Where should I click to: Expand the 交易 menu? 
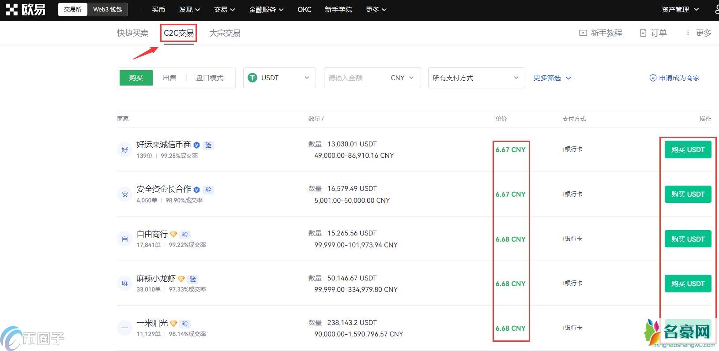[224, 9]
